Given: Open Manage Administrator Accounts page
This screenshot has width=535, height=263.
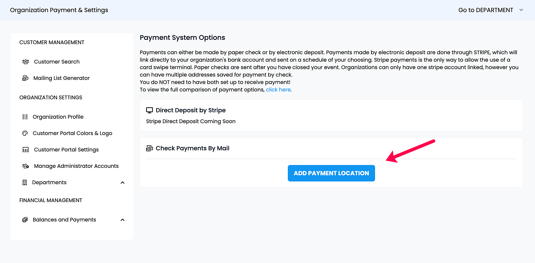Looking at the screenshot, I should [76, 166].
